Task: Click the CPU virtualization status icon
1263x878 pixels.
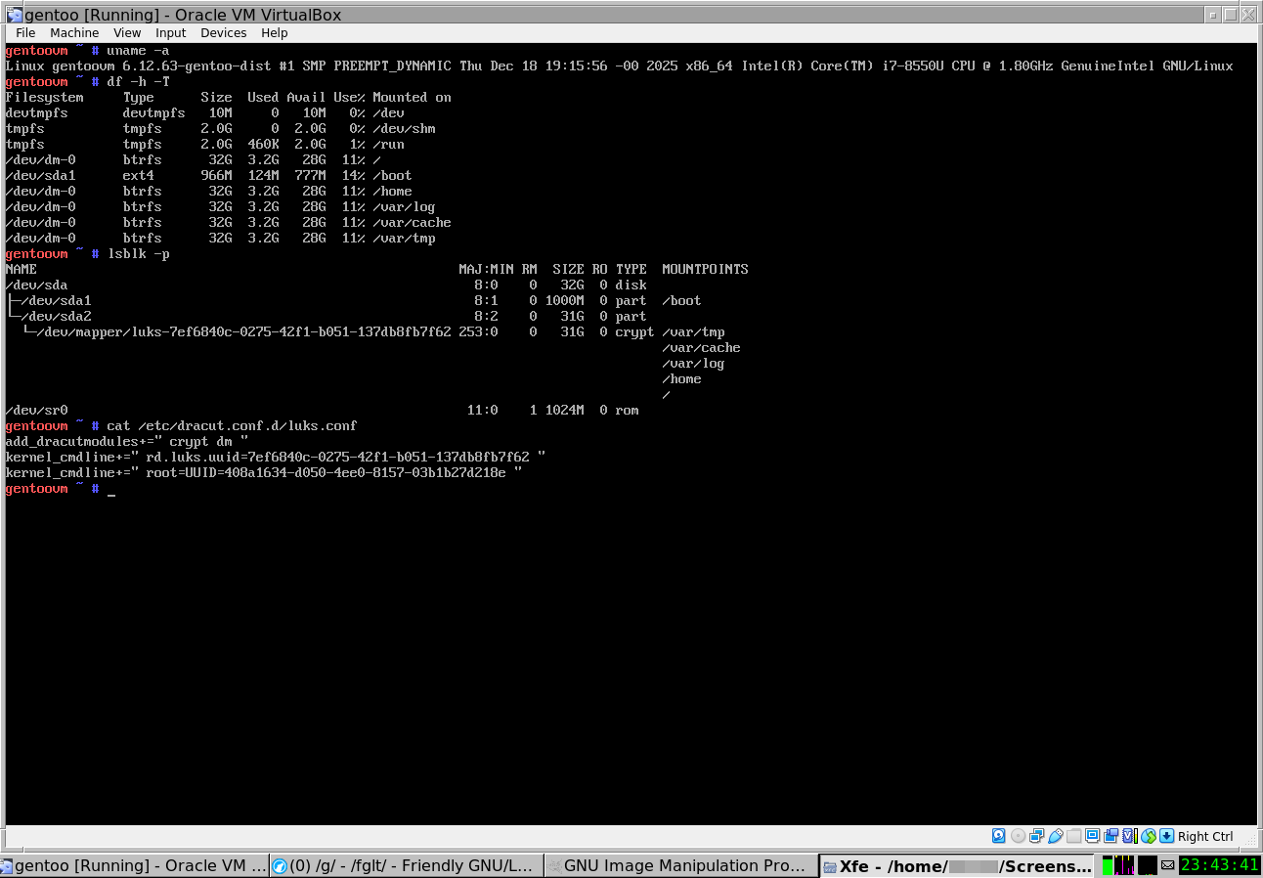Action: [1129, 836]
